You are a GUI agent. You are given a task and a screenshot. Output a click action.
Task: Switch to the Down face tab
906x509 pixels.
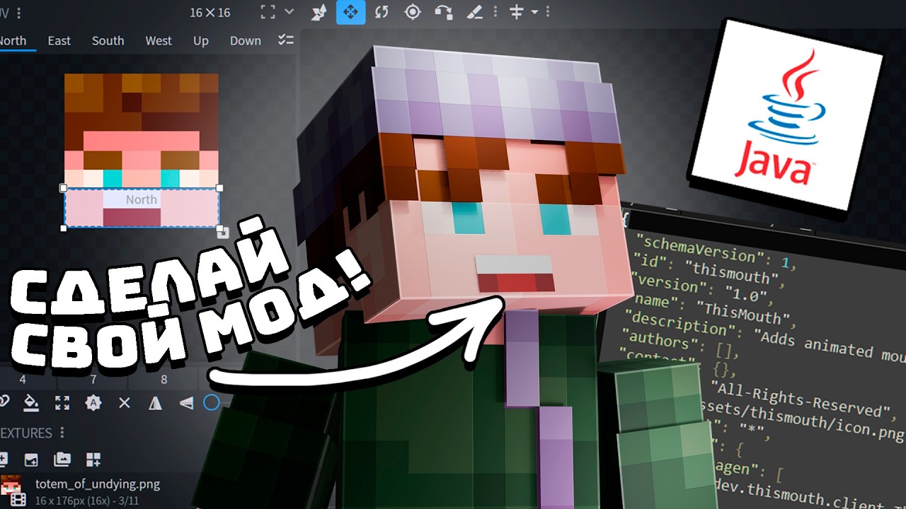click(x=246, y=40)
